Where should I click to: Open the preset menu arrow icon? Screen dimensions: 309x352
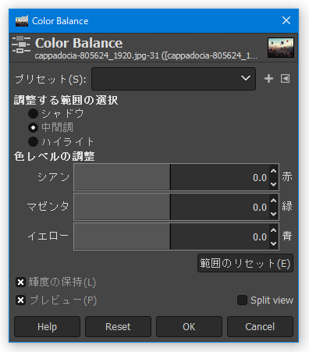coord(285,79)
